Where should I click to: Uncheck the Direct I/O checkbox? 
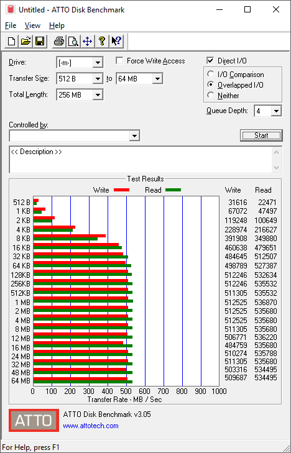pyautogui.click(x=210, y=61)
